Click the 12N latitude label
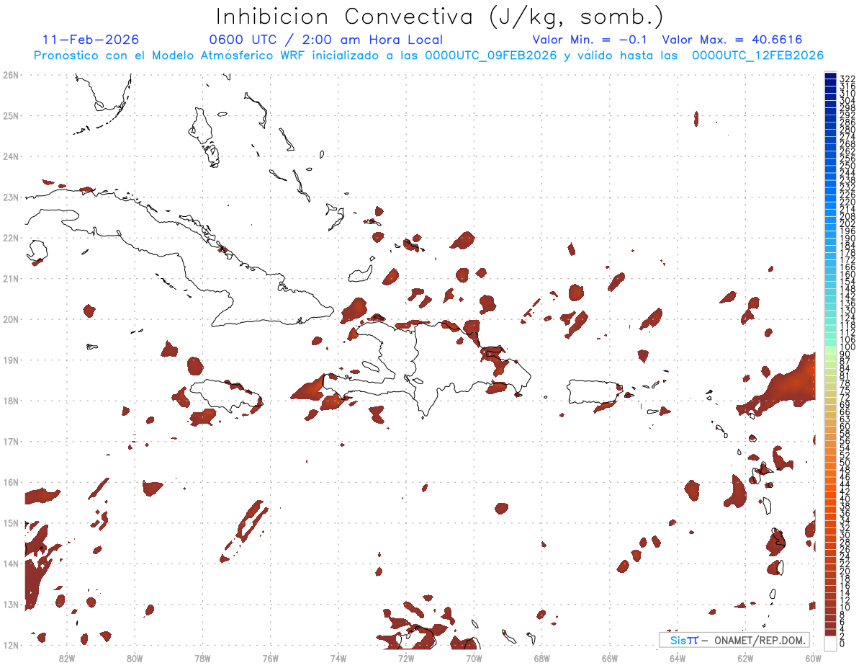 (x=10, y=645)
